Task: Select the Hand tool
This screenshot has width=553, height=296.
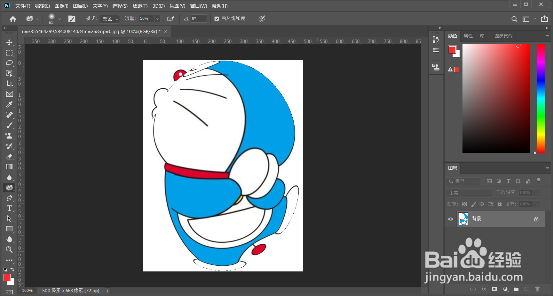Action: (x=9, y=239)
